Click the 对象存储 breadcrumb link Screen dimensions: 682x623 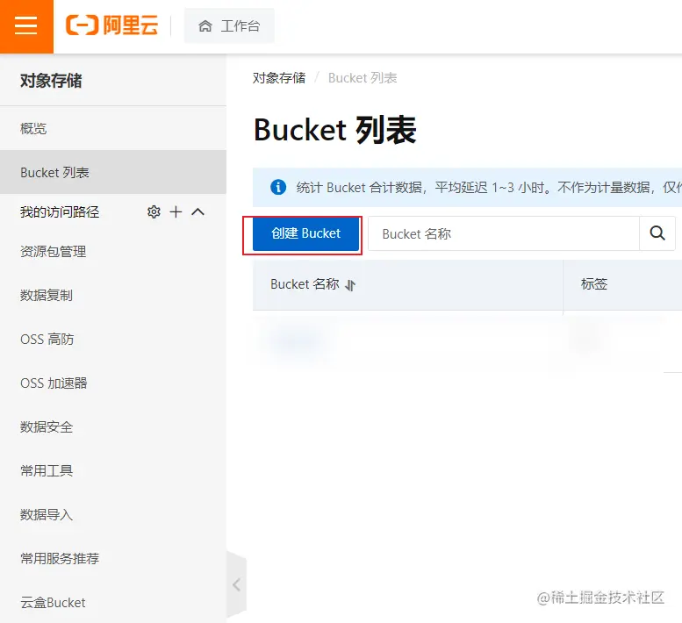click(x=279, y=78)
